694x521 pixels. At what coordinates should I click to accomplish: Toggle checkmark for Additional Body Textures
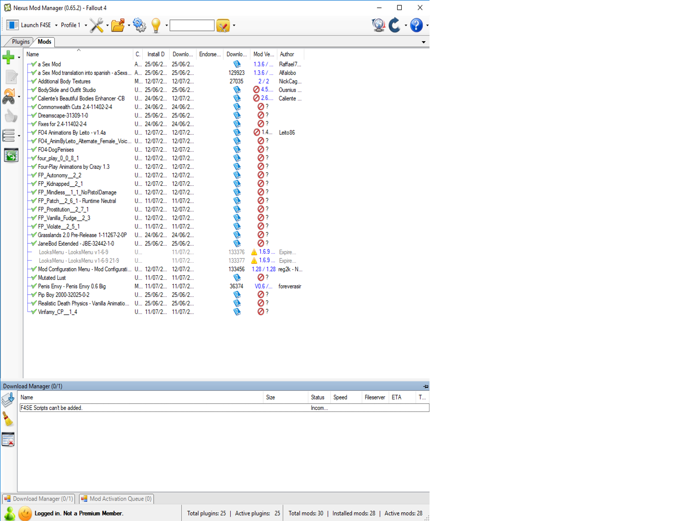(x=34, y=81)
